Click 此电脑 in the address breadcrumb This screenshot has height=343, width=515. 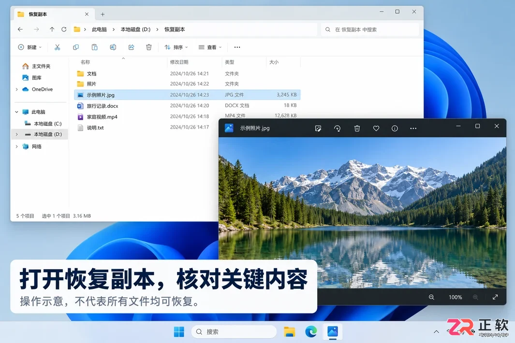coord(99,29)
